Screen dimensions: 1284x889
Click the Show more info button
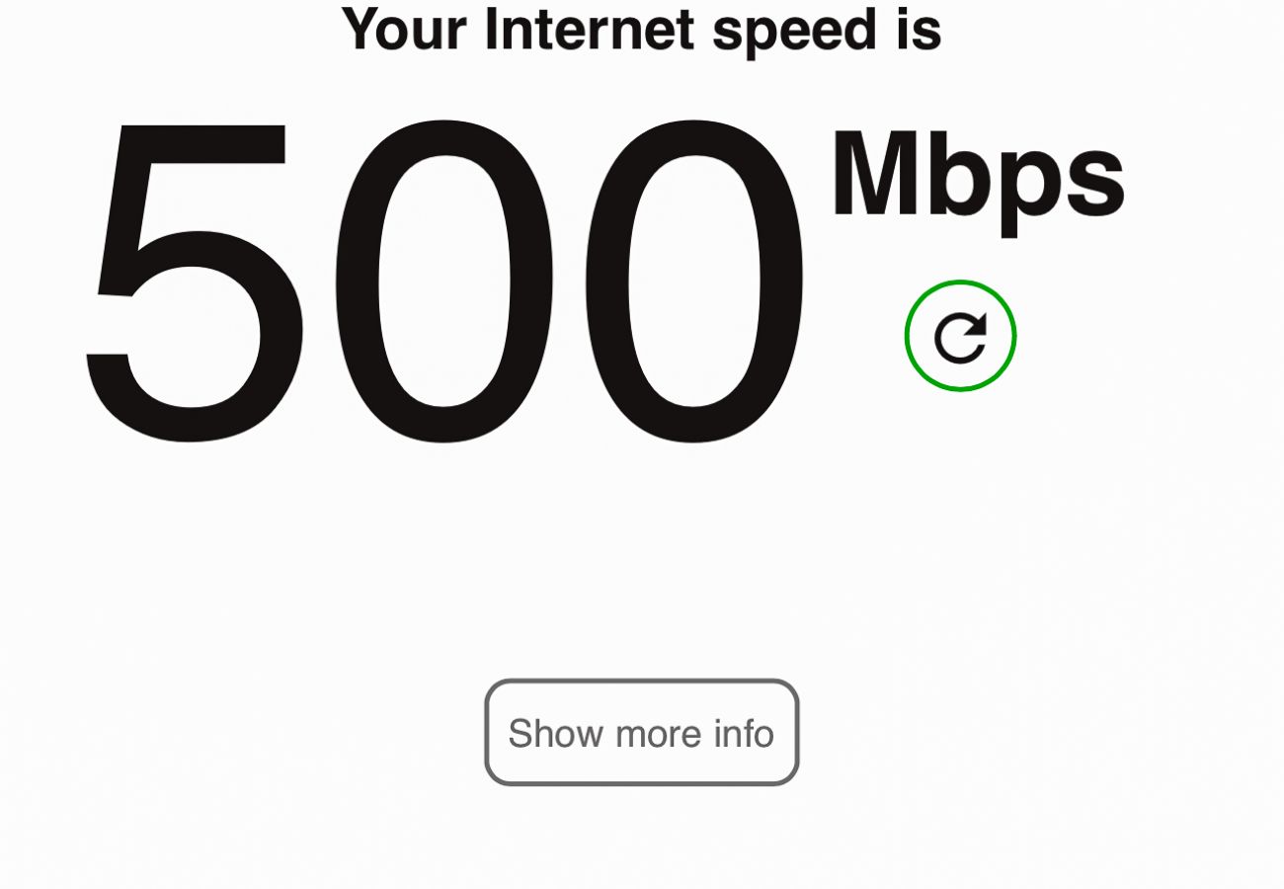pos(641,732)
